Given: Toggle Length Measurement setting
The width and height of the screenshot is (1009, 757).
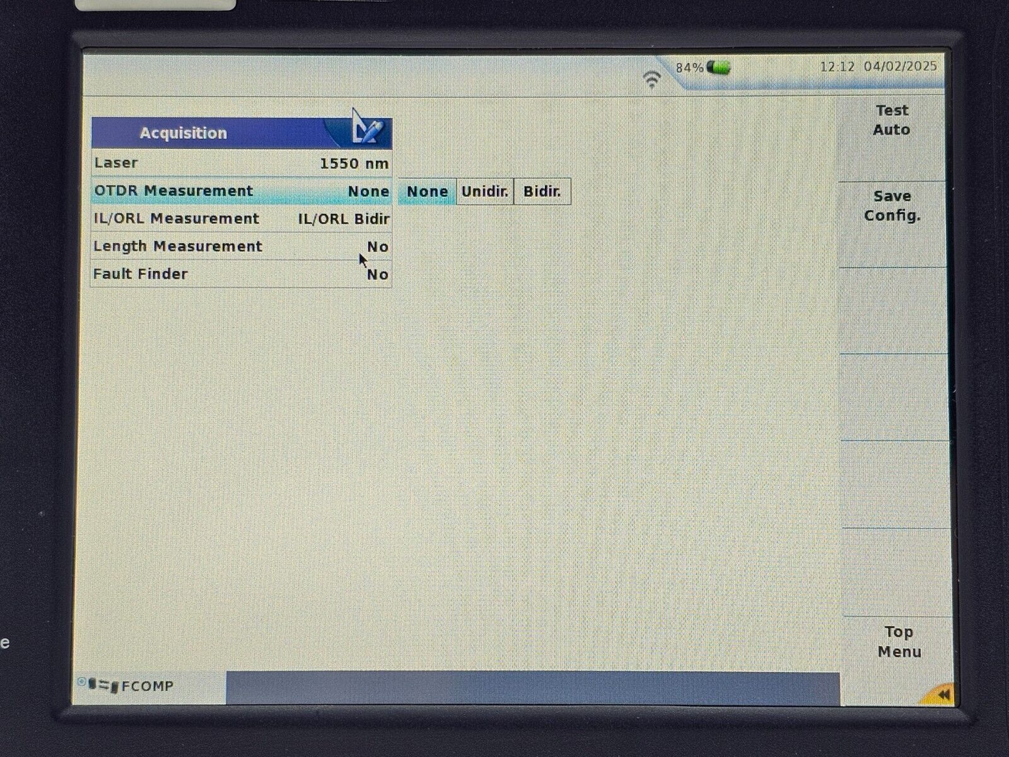Looking at the screenshot, I should 242,246.
